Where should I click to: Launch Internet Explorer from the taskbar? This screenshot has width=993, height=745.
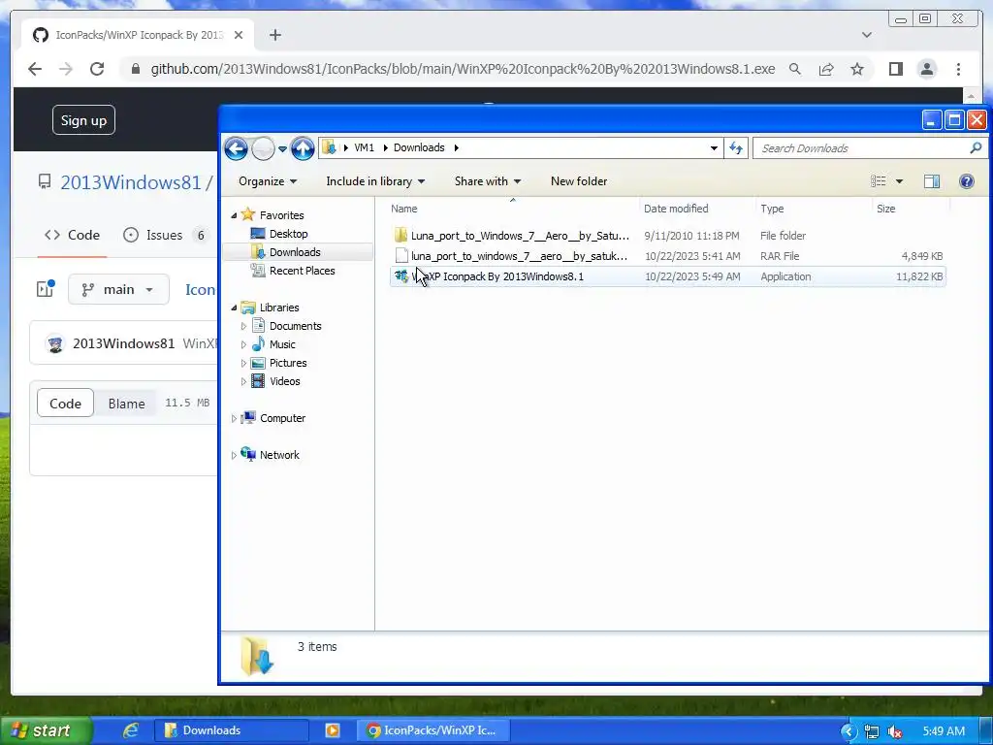point(131,730)
